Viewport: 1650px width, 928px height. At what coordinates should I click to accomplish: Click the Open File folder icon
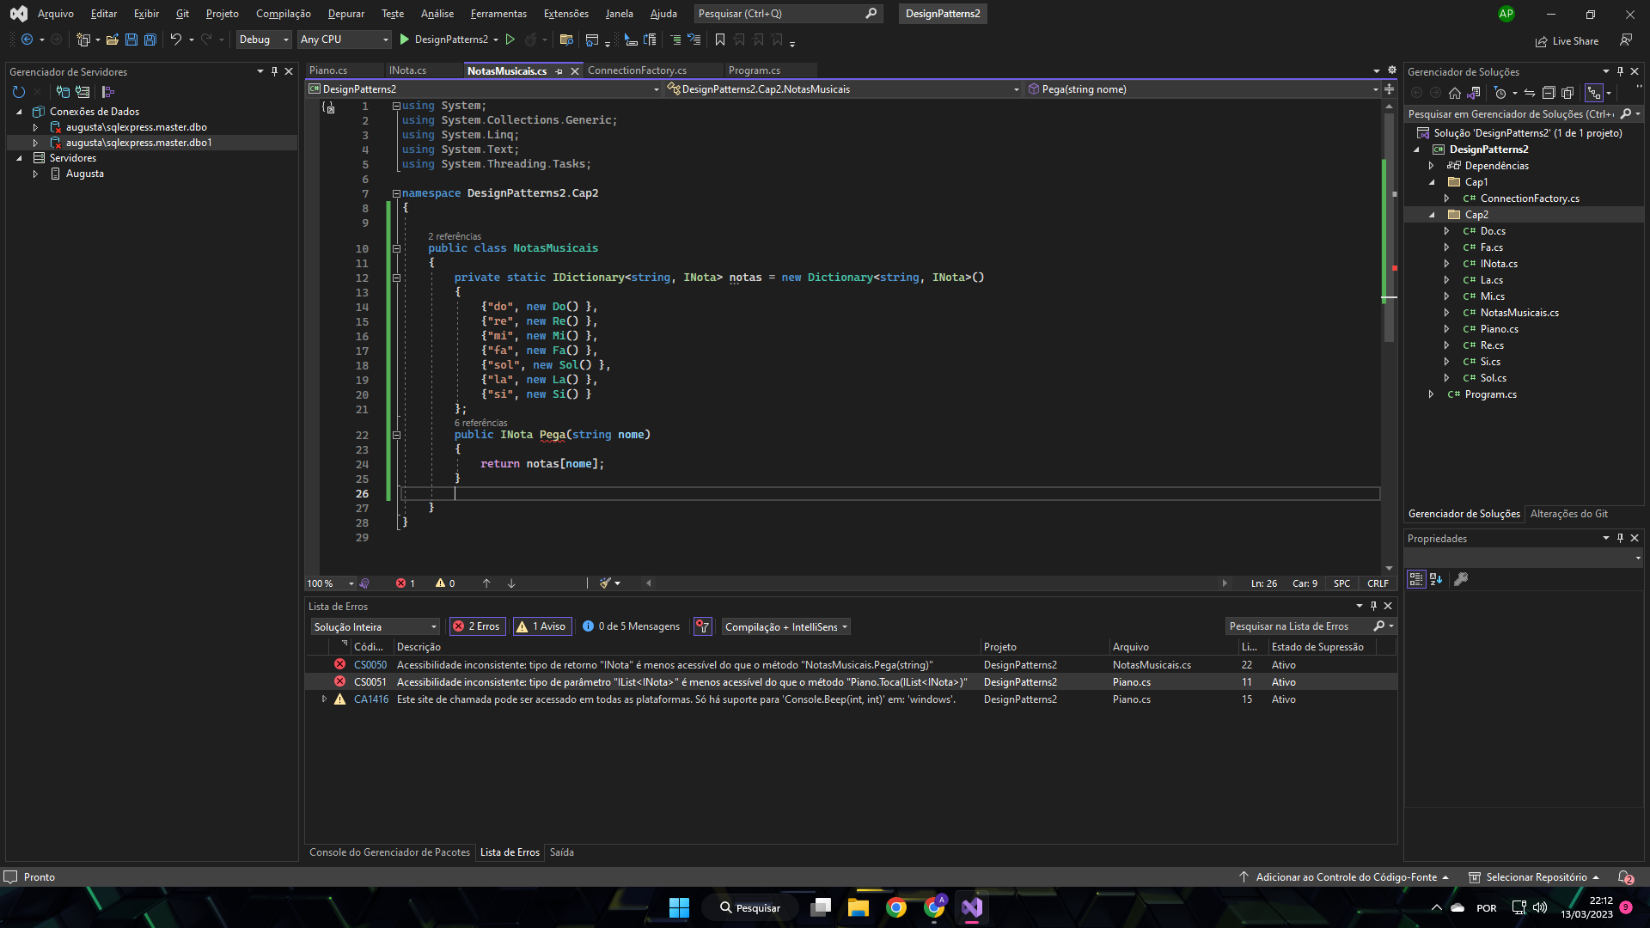[x=112, y=40]
